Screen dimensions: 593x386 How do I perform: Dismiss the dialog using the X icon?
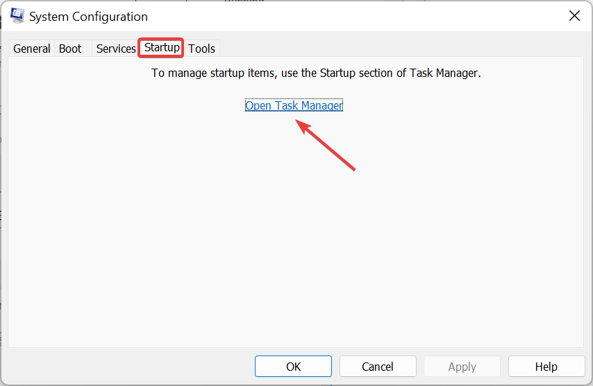[574, 16]
